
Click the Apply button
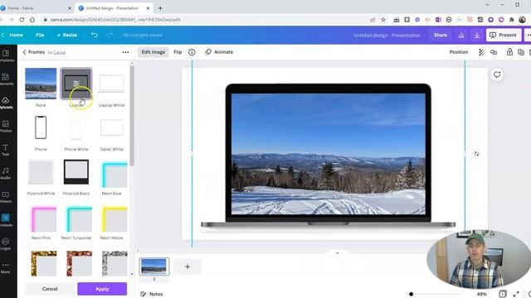coord(102,289)
